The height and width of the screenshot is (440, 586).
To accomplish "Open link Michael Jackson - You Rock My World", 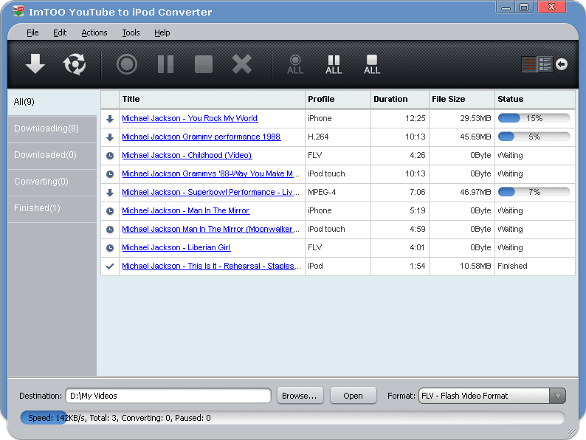I will pos(190,118).
